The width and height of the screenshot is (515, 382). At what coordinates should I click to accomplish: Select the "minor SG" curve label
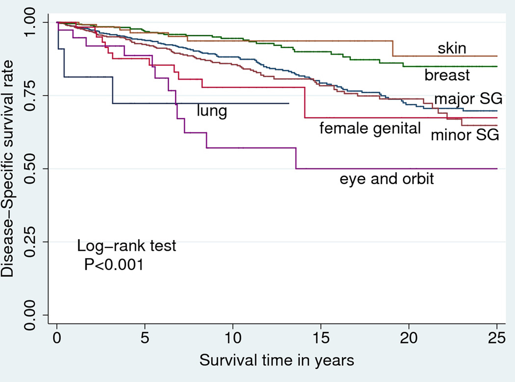click(465, 136)
